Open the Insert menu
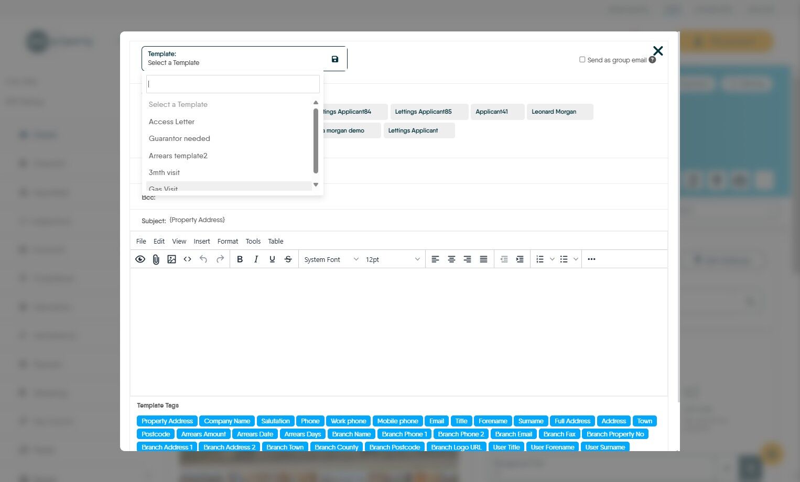This screenshot has height=482, width=800. tap(202, 242)
